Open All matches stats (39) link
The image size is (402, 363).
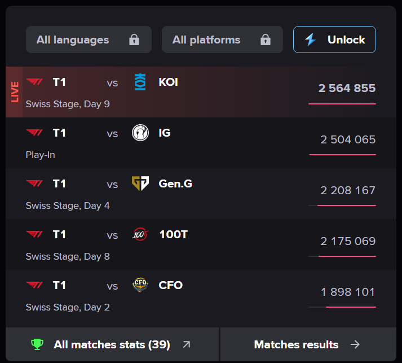coord(112,344)
